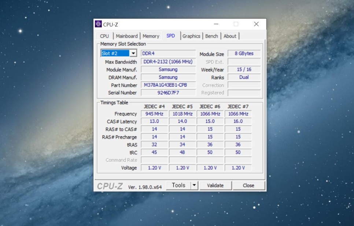
Task: Click the tRC 45 cell
Action: 154,152
